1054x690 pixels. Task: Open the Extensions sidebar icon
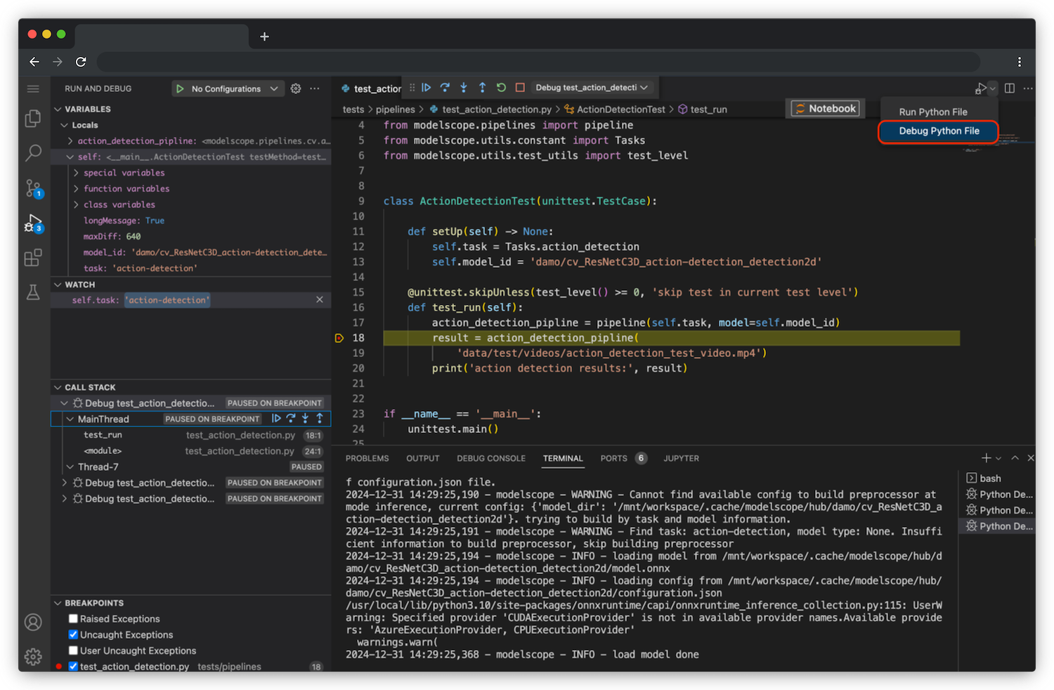(x=32, y=257)
